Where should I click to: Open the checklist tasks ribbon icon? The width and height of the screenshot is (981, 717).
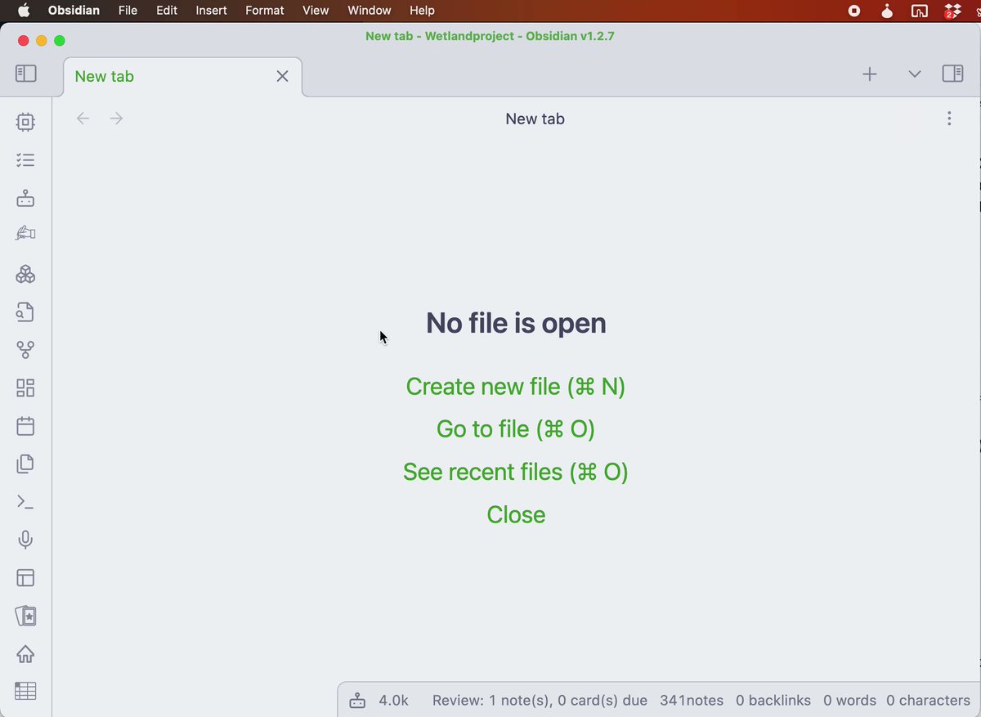(25, 160)
